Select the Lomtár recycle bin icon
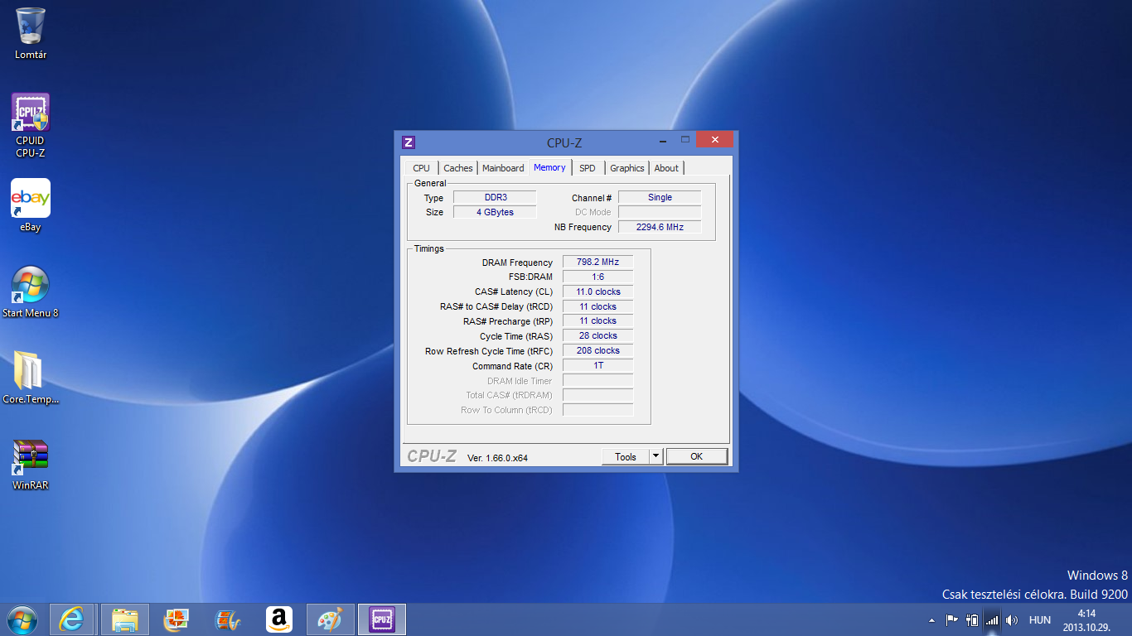The image size is (1132, 636). click(x=31, y=26)
